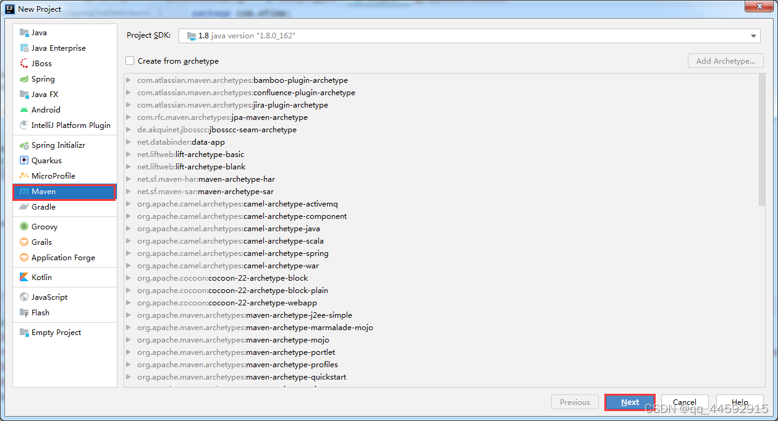
Task: Click the Next button
Action: click(x=630, y=402)
